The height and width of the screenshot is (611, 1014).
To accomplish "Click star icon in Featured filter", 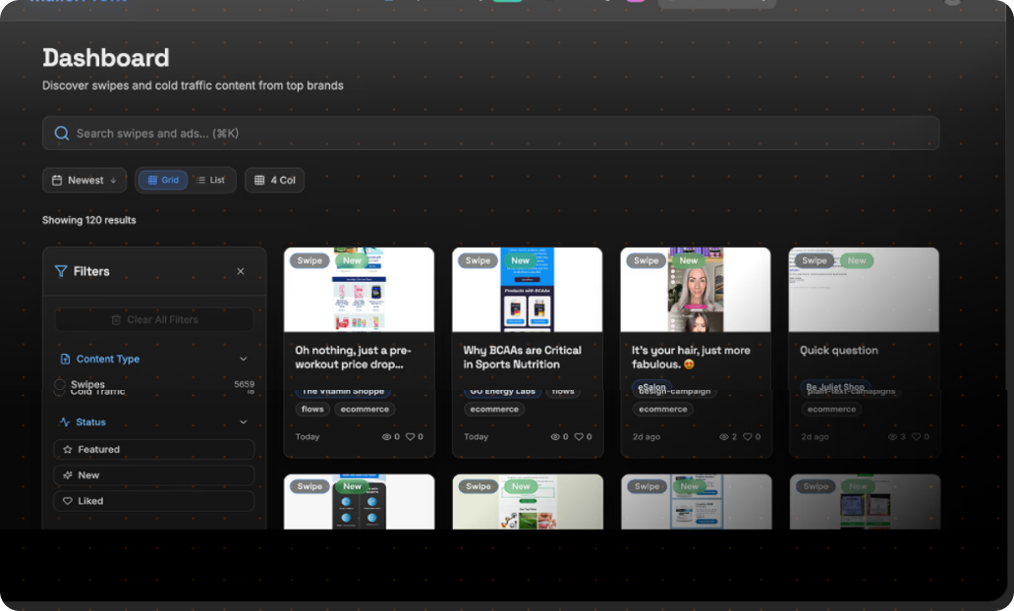I will [x=67, y=449].
